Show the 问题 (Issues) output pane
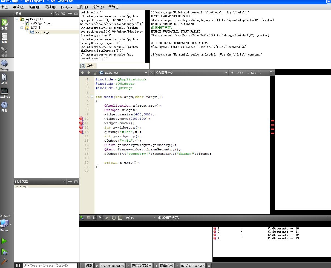The width and height of the screenshot is (331, 268). tap(87, 266)
